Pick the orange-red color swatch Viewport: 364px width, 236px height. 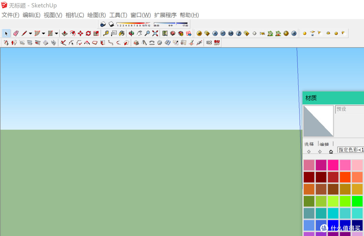coord(345,177)
